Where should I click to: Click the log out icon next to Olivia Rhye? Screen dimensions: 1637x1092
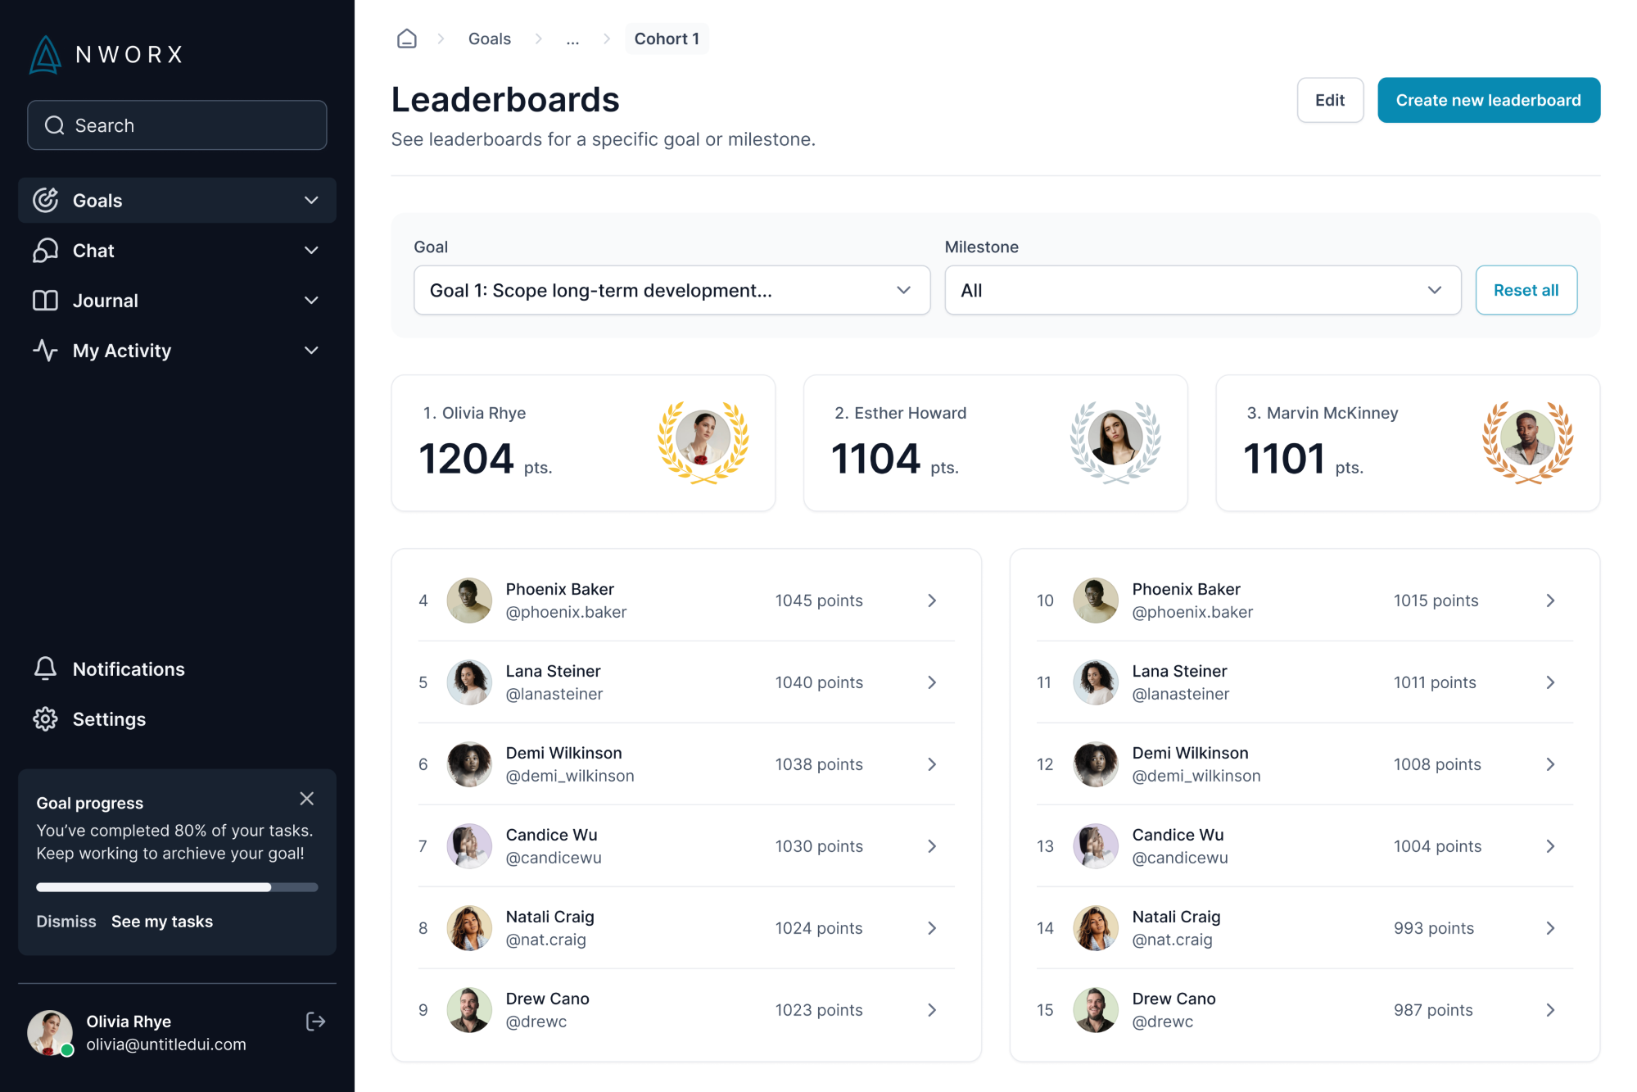click(x=315, y=1022)
